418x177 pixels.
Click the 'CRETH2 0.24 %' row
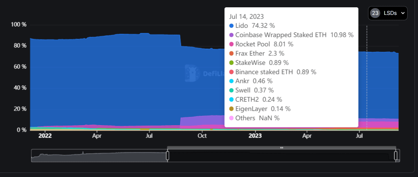[255, 100]
